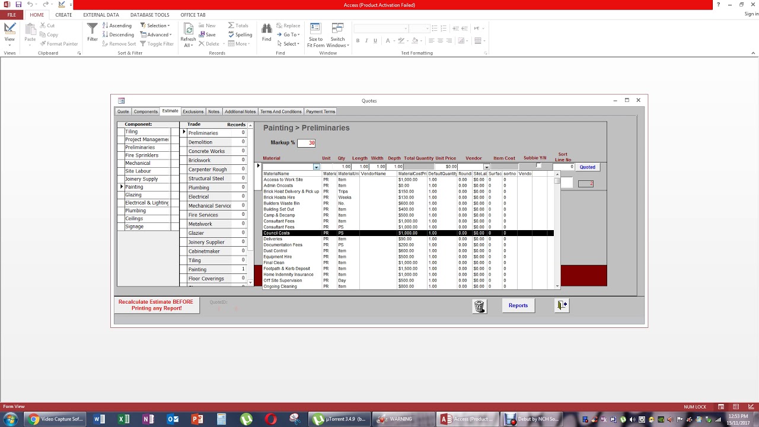This screenshot has height=427, width=759.
Task: Click the Switch Windows icon
Action: 337,28
